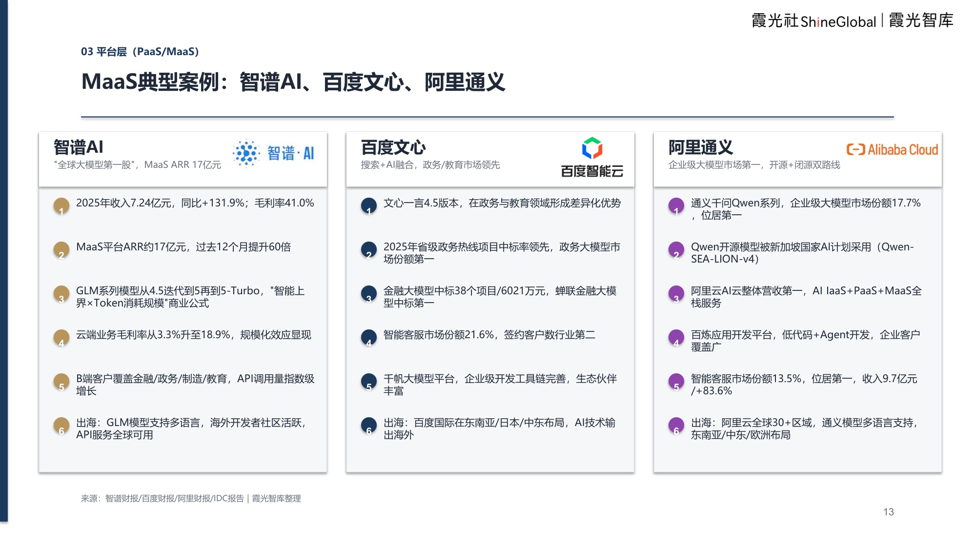The image size is (976, 549).
Task: Click the source line 来源：智谱财报/百度财报
Action: [191, 498]
